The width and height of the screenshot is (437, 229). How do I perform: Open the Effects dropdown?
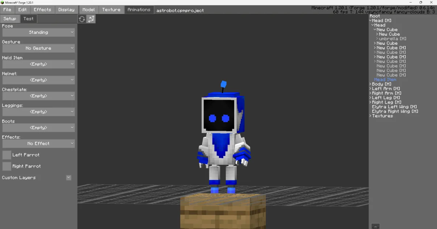click(x=38, y=143)
